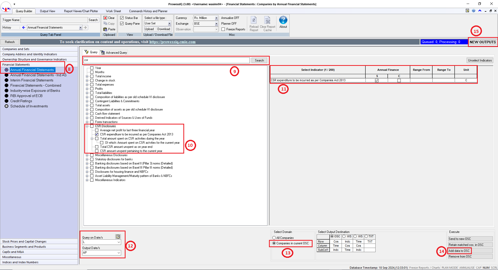Select the All Companies radio button
498x270 pixels.
tap(274, 238)
